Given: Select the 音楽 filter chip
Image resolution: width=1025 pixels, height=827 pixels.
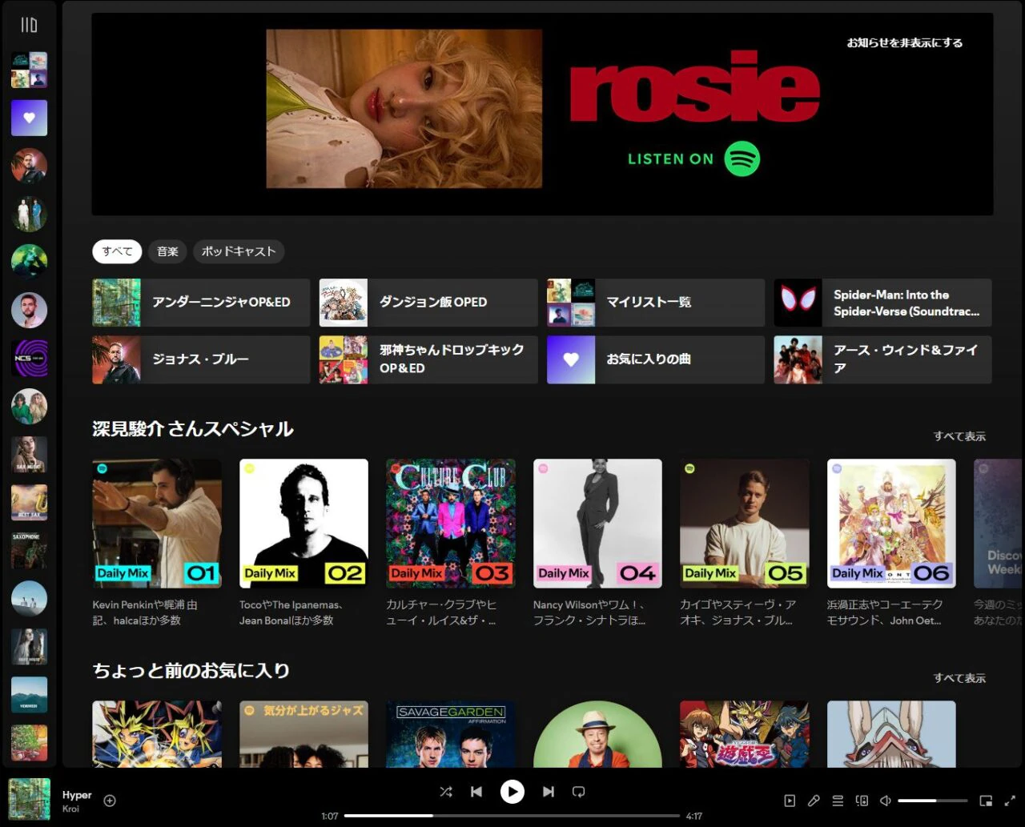Looking at the screenshot, I should tap(167, 251).
